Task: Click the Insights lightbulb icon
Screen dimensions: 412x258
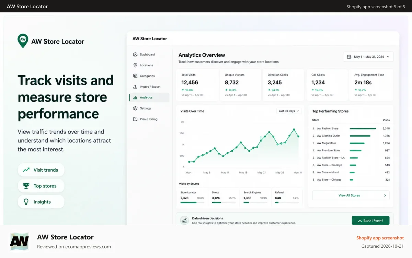Action: (26, 202)
